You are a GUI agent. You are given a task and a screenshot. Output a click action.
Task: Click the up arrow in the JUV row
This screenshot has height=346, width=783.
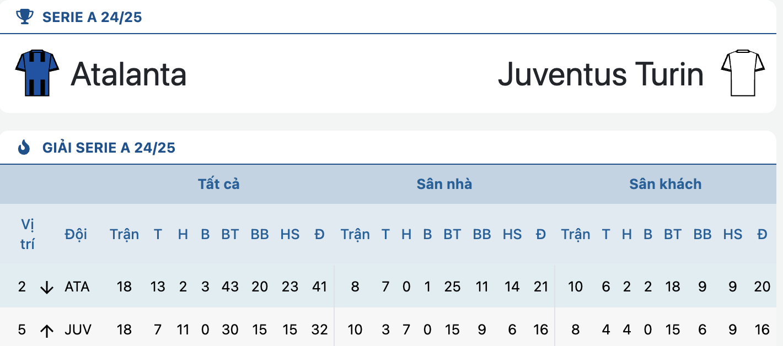47,330
